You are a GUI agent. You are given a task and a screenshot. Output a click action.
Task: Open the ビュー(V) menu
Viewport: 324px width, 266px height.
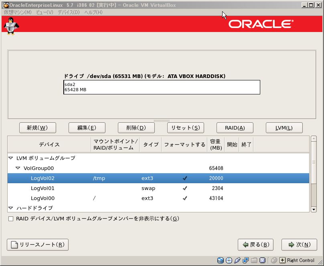[45, 12]
